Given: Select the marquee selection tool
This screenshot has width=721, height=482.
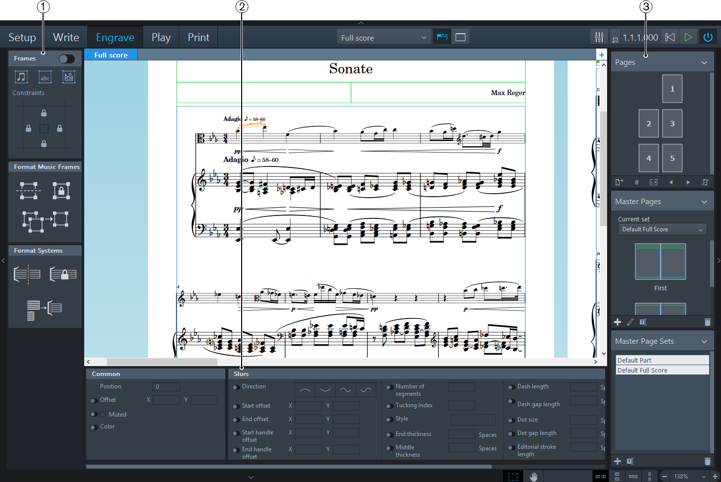Looking at the screenshot, I should 513,477.
